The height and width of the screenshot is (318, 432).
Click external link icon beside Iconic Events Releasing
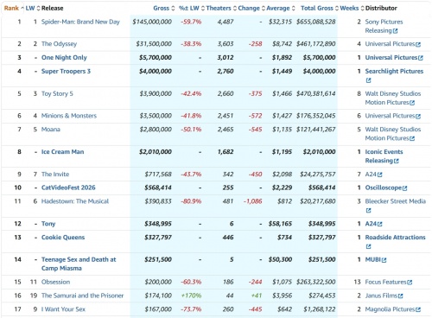[397, 161]
